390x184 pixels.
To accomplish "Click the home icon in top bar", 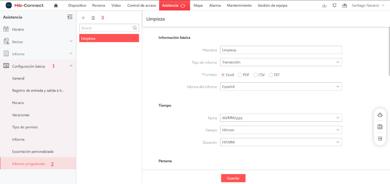I will 56,6.
